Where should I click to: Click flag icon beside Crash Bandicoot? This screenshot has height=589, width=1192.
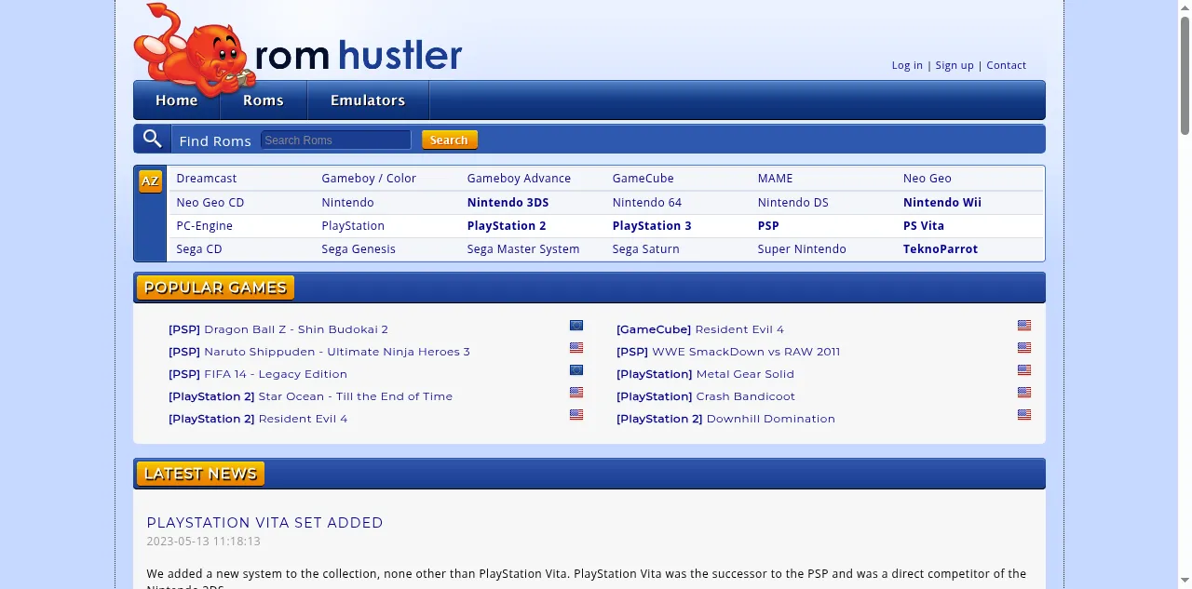(1024, 393)
